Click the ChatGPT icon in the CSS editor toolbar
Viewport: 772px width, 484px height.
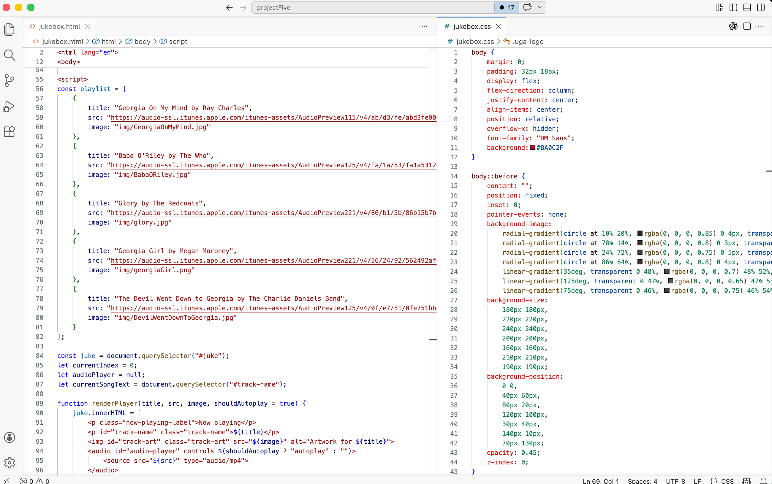pyautogui.click(x=733, y=26)
